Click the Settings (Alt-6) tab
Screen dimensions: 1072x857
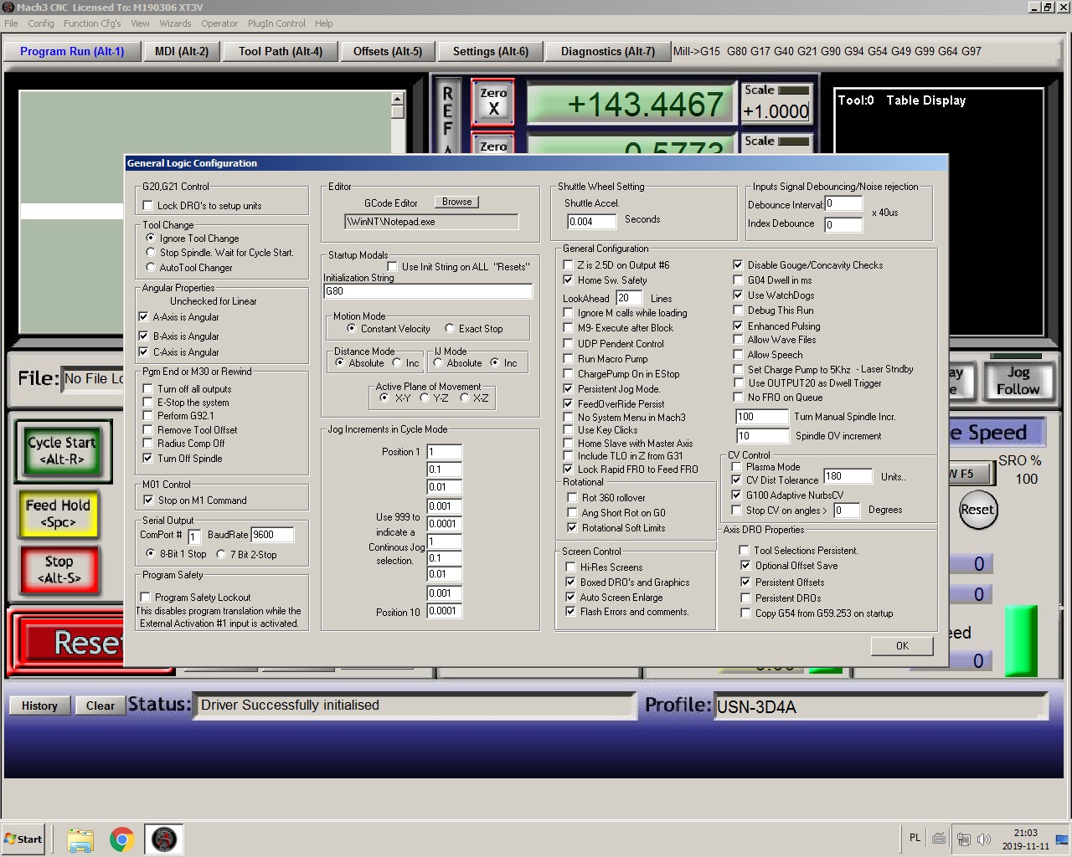pyautogui.click(x=491, y=51)
